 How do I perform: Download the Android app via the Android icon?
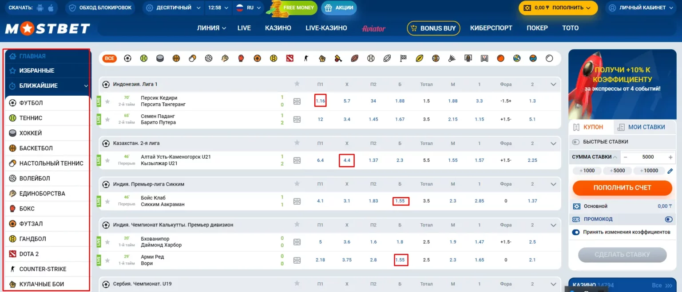point(40,8)
